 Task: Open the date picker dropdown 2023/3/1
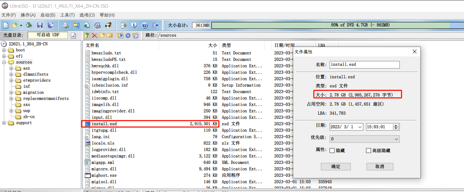[360, 127]
